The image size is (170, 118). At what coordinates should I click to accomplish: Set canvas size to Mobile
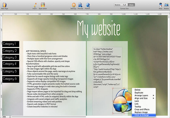coord(118,5)
